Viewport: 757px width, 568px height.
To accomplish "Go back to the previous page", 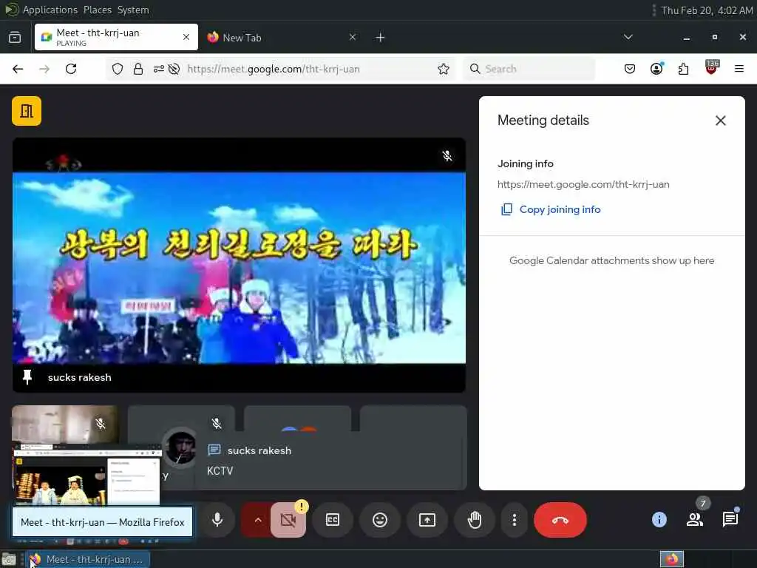I will [x=18, y=69].
